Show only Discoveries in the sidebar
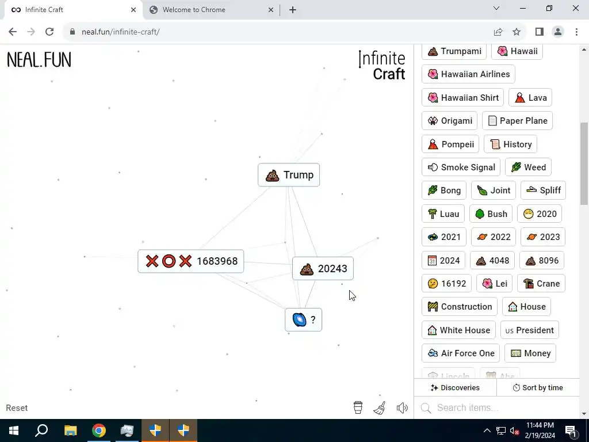The width and height of the screenshot is (589, 442). tap(455, 387)
